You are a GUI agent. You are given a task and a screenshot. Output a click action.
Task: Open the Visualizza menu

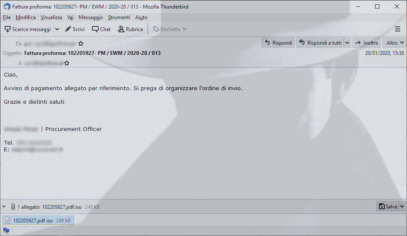click(51, 17)
